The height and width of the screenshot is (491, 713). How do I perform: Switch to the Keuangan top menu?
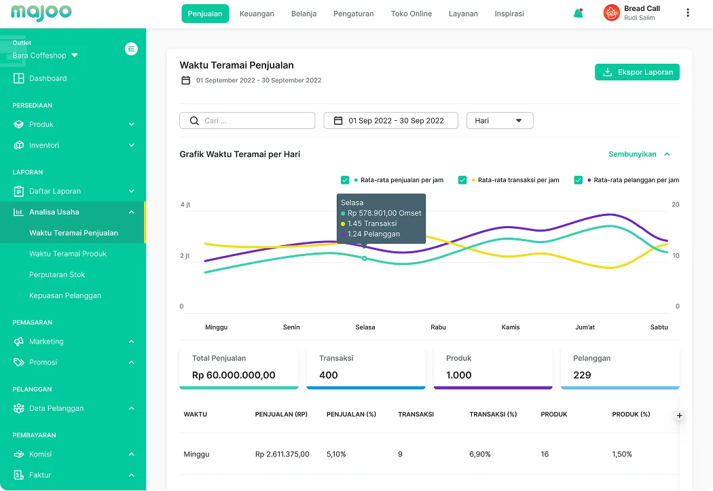[x=257, y=14]
